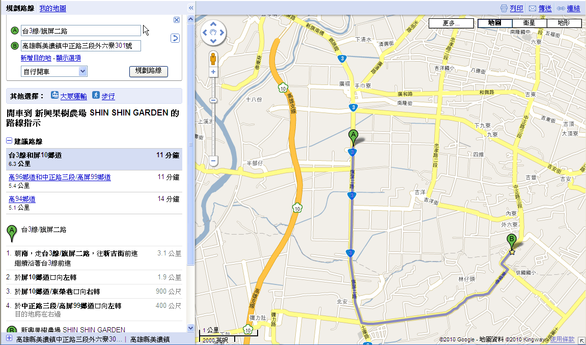Click direction step 1 朝南

tap(94, 258)
